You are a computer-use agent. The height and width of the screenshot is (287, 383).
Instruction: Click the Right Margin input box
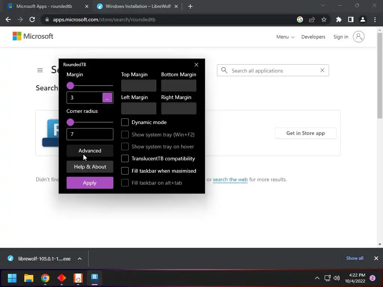click(179, 108)
